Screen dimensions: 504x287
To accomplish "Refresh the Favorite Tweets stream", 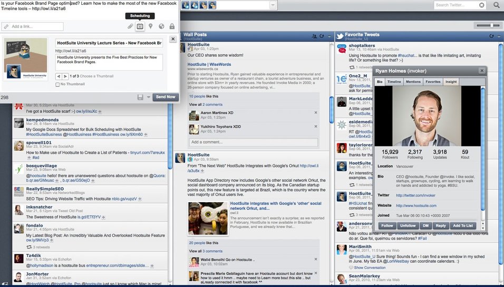I will coord(491,36).
